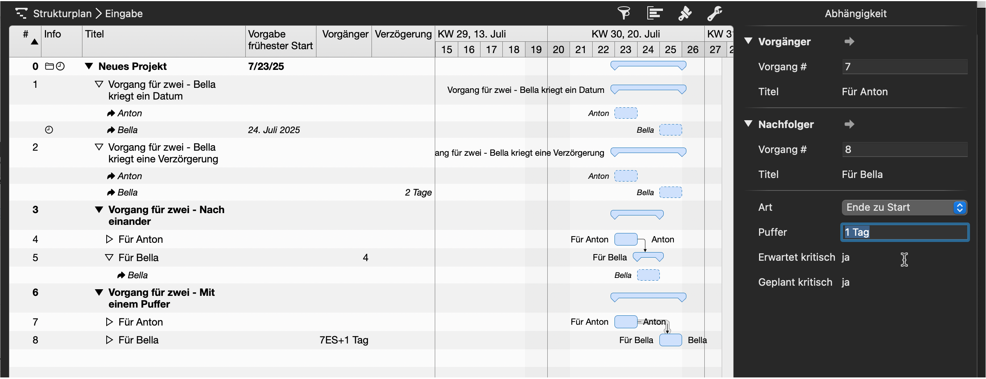Expand the Für Anton task in row 4

click(x=109, y=239)
